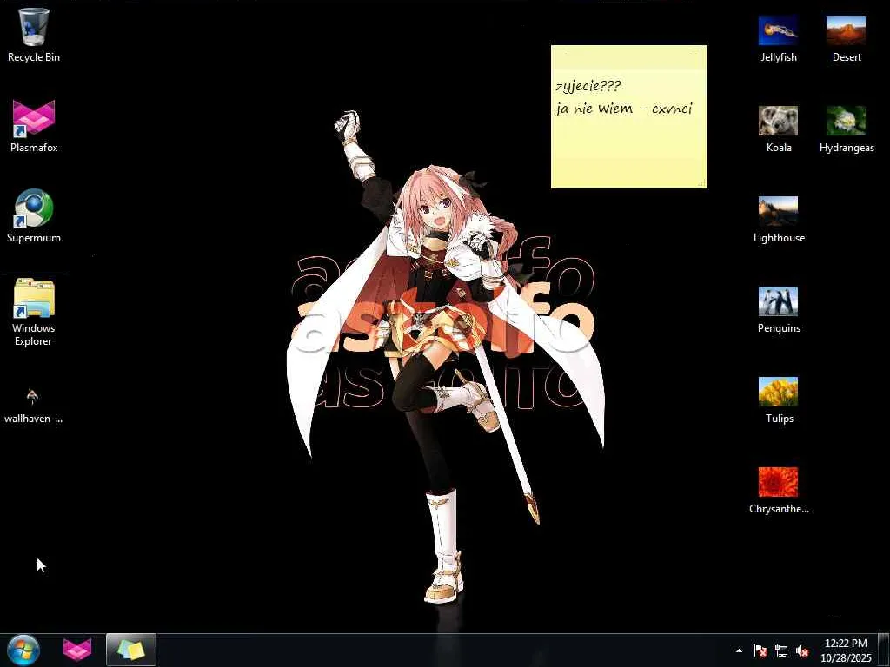
Task: Select the Penguins picture icon
Action: [778, 309]
